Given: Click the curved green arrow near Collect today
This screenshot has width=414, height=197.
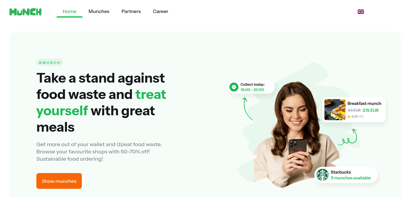Looking at the screenshot, I should (x=248, y=109).
